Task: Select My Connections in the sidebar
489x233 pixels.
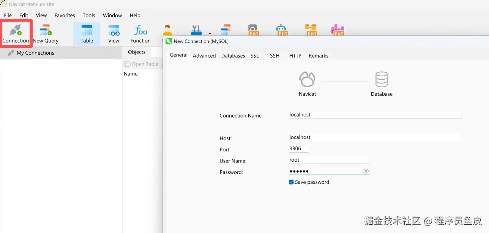Action: [61, 53]
